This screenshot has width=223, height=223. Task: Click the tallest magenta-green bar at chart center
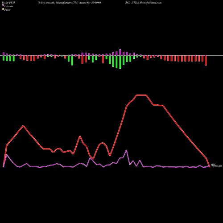click(120, 59)
